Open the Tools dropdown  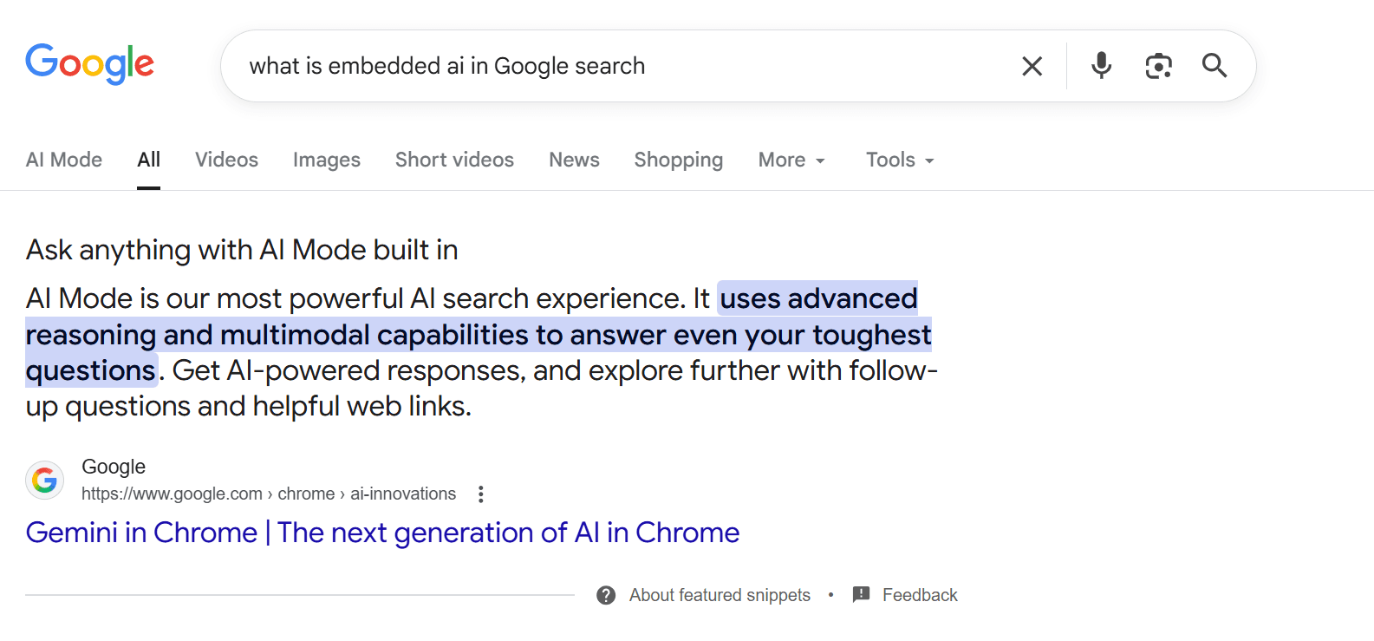coord(900,160)
